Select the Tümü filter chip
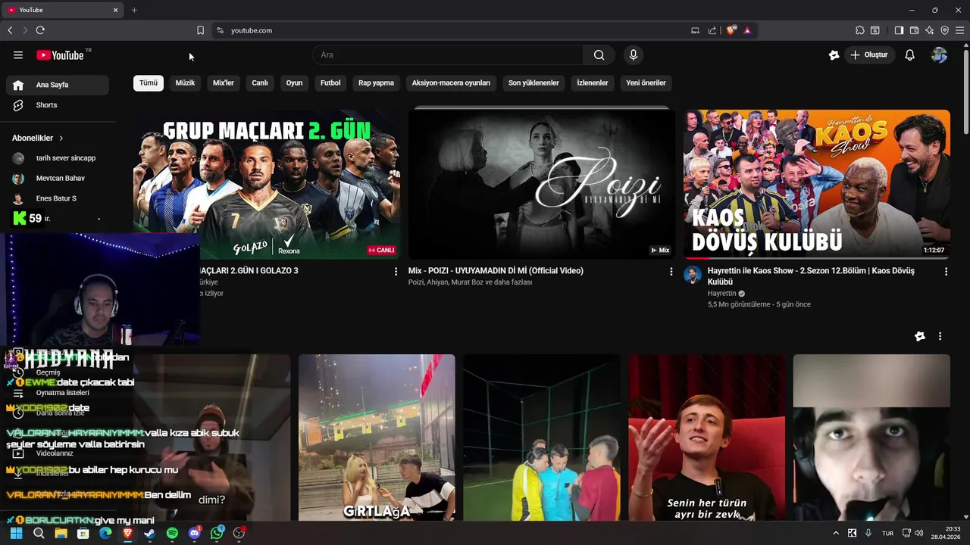Viewport: 970px width, 545px height. pos(149,83)
